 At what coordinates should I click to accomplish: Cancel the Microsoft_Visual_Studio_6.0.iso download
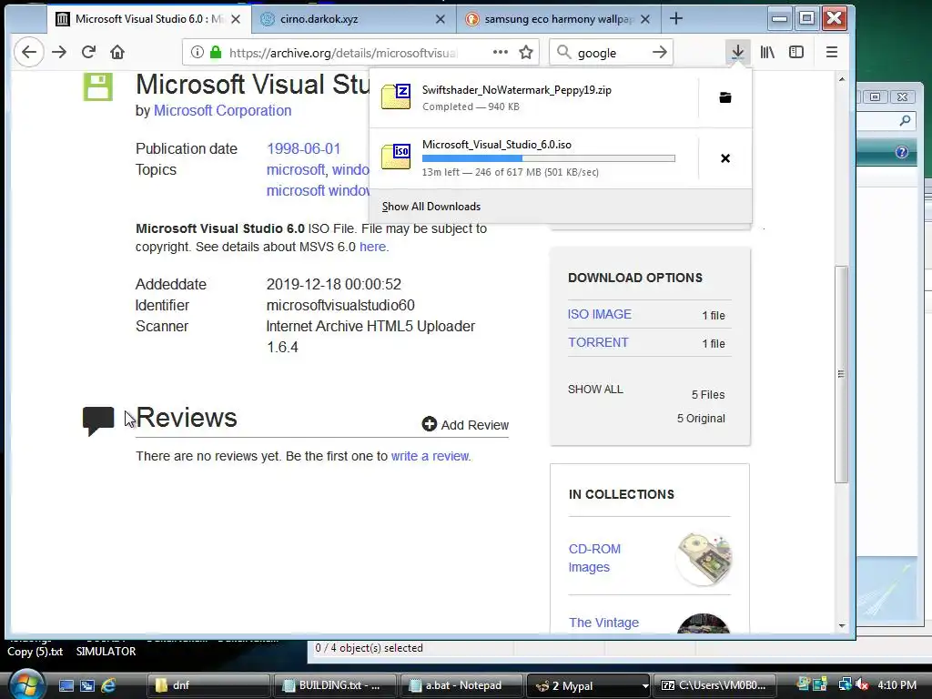coord(725,158)
